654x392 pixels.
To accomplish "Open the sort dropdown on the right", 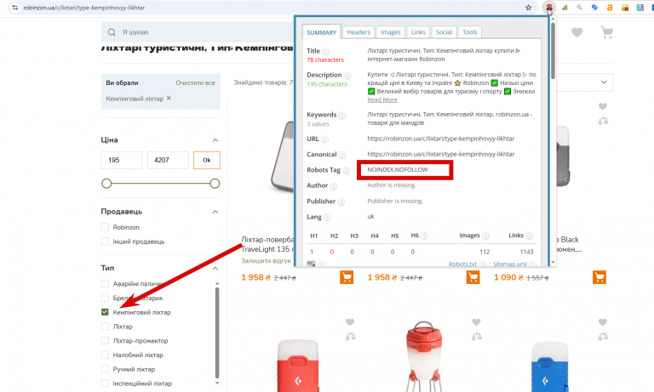I will pos(604,82).
